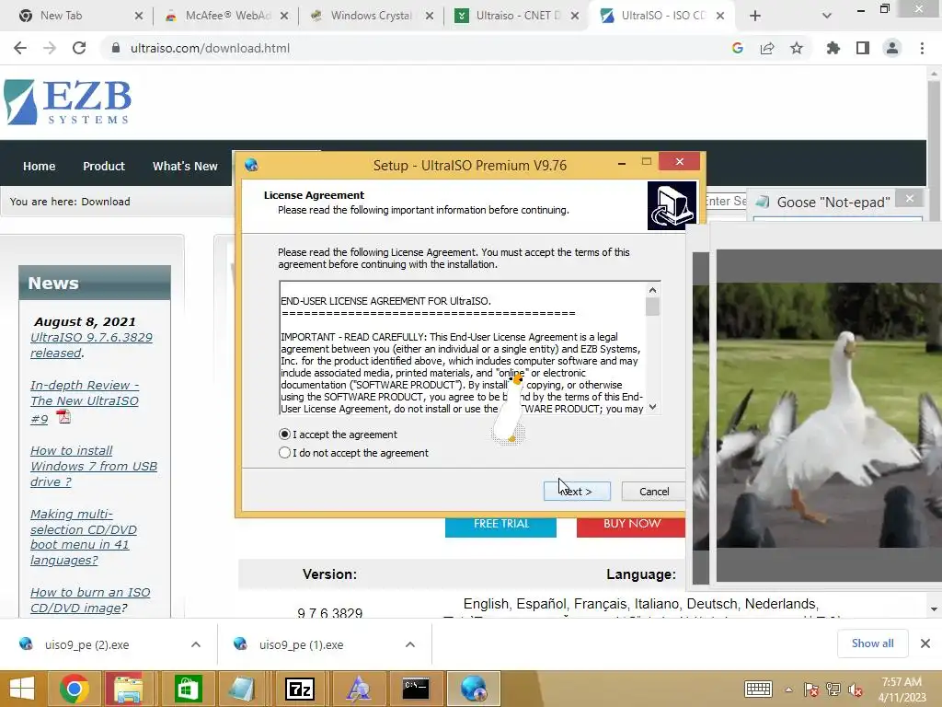Click the license scrollbar thumb
Viewport: 942px width, 707px height.
point(652,307)
